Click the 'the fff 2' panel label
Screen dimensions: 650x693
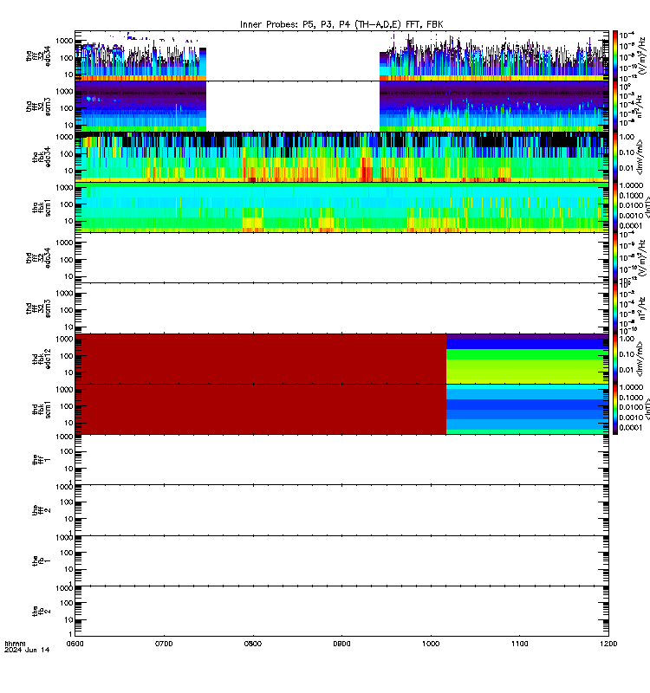(x=42, y=510)
